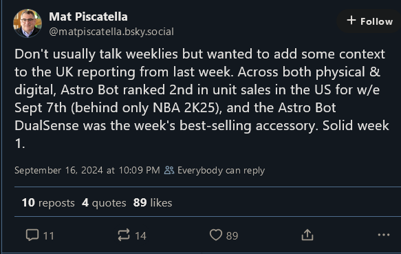The image size is (401, 254).
Task: Click the people icon beside reply settings
Action: [x=169, y=170]
